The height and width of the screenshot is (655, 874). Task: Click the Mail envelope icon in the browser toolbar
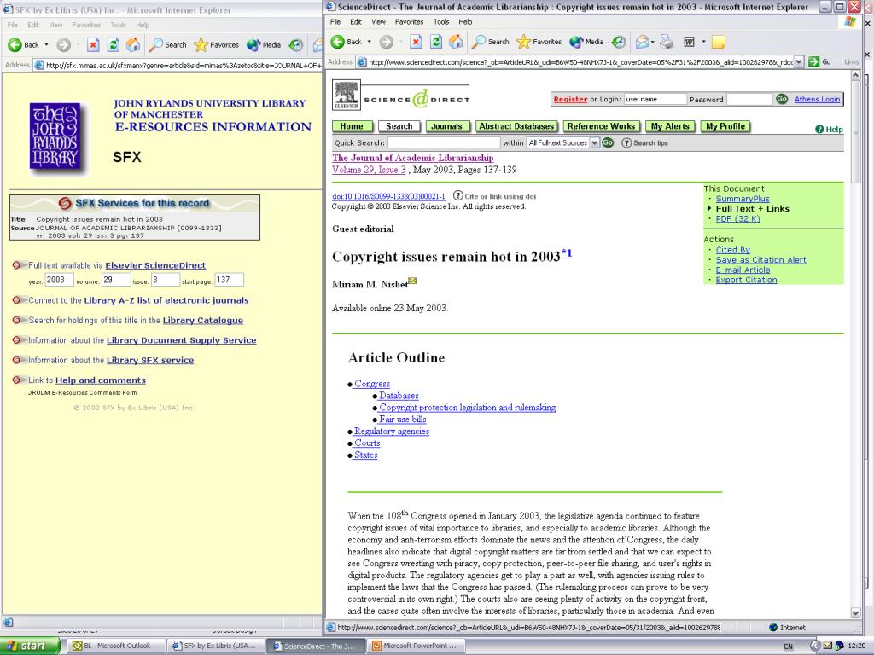[642, 42]
